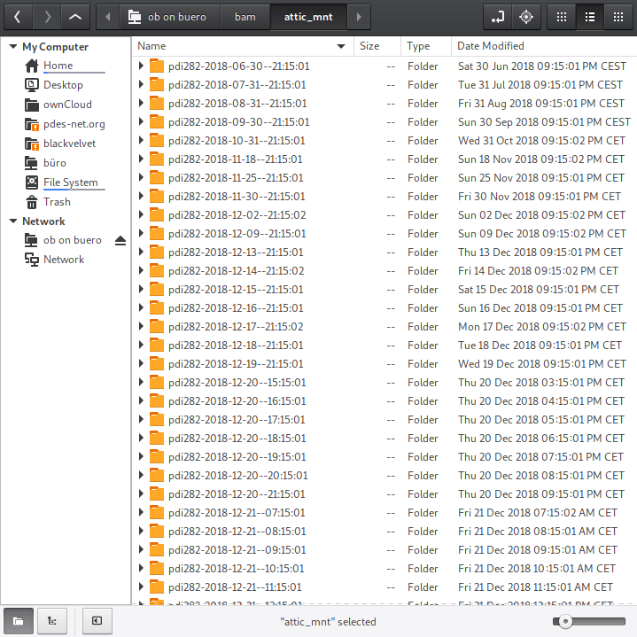Open 'ob on buero' path segment

coord(170,17)
